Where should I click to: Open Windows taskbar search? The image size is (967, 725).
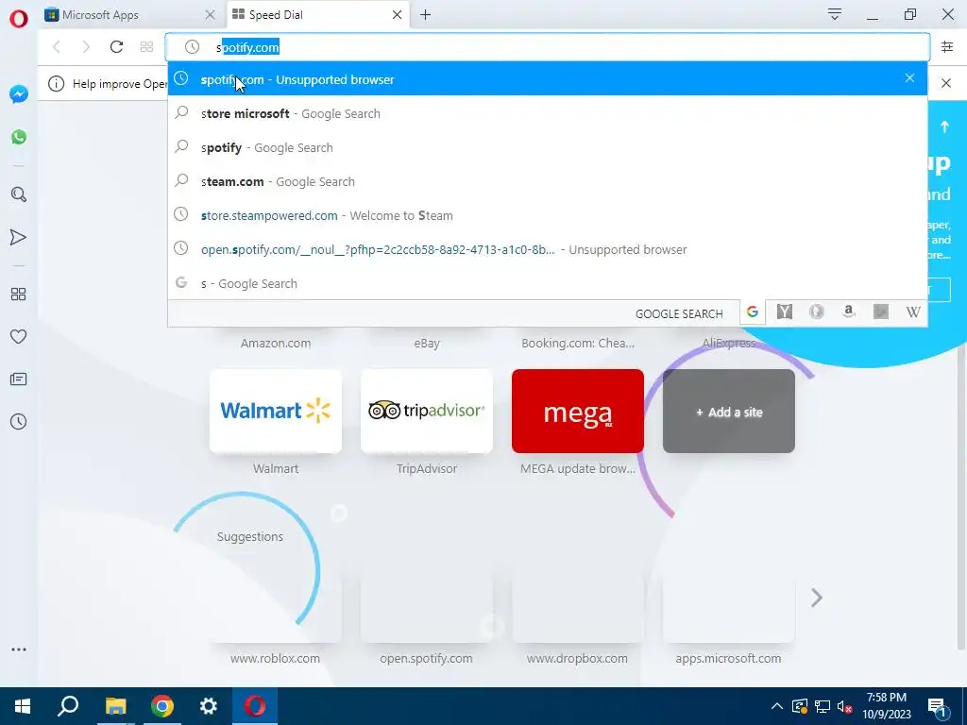click(x=68, y=706)
